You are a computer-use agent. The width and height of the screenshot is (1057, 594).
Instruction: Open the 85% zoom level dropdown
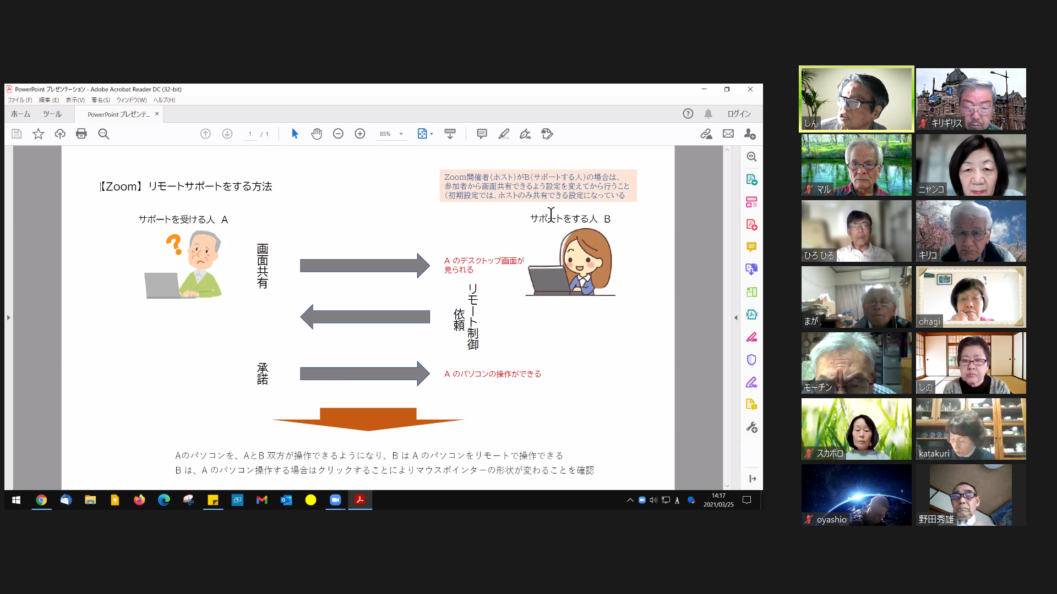point(401,134)
